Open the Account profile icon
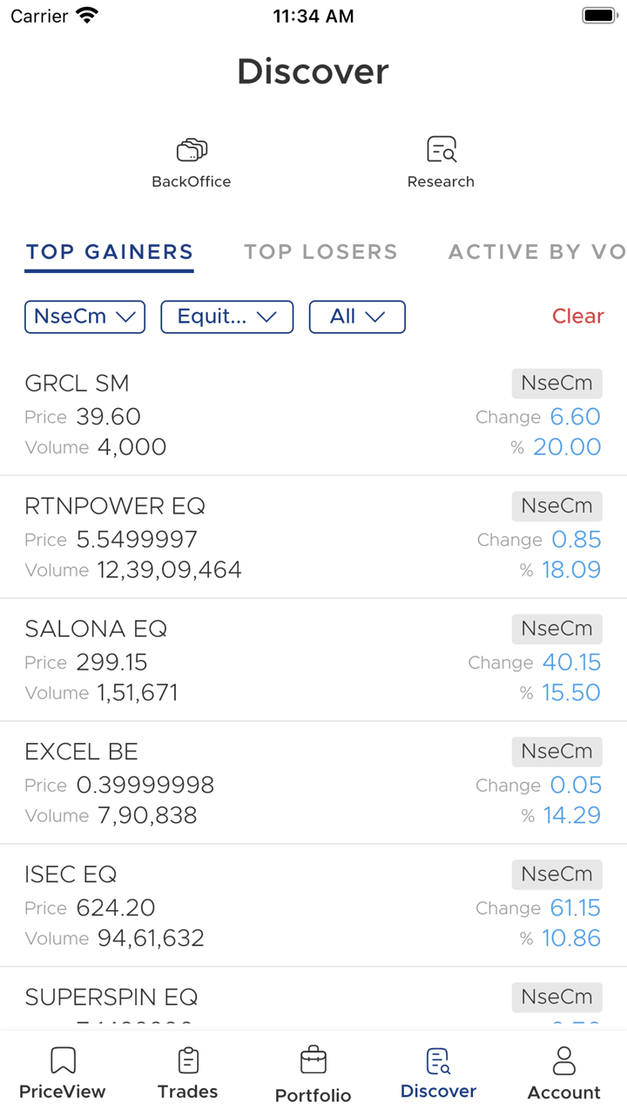 (x=564, y=1061)
